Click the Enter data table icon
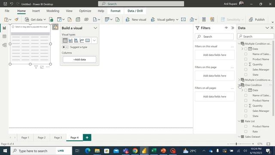The height and width of the screenshot is (155, 275). click(78, 19)
